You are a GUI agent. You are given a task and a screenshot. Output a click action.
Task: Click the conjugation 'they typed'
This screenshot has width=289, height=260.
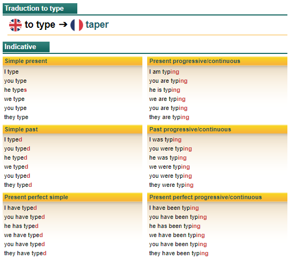tap(18, 185)
